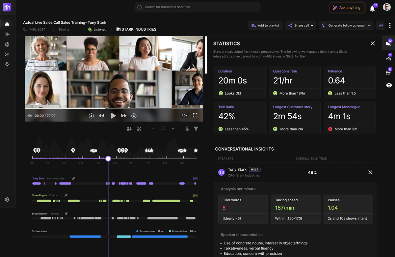
Task: Open settings gear in left sidebar
Action: click(x=7, y=199)
